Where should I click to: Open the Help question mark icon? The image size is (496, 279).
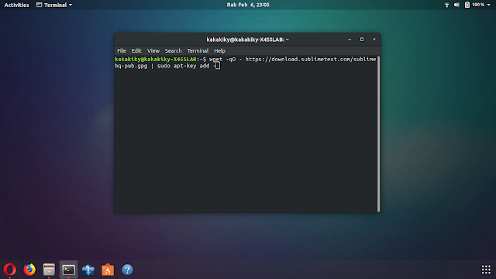point(127,270)
